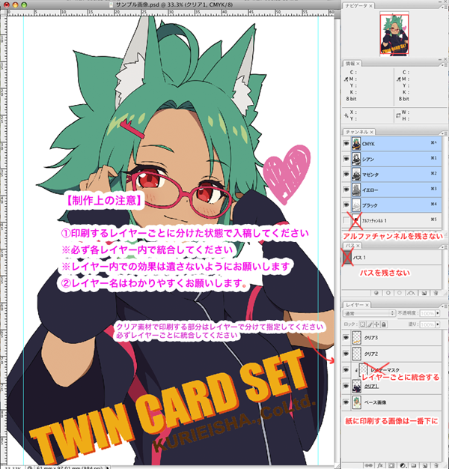Click the new adjustment layer icon
449x469 pixels.
tap(403, 464)
